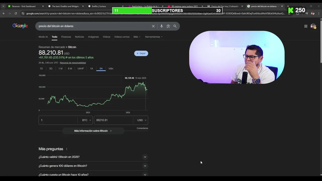Select the 5A chart range
Image resolution: width=322 pixels, height=181 pixels.
coord(101,69)
